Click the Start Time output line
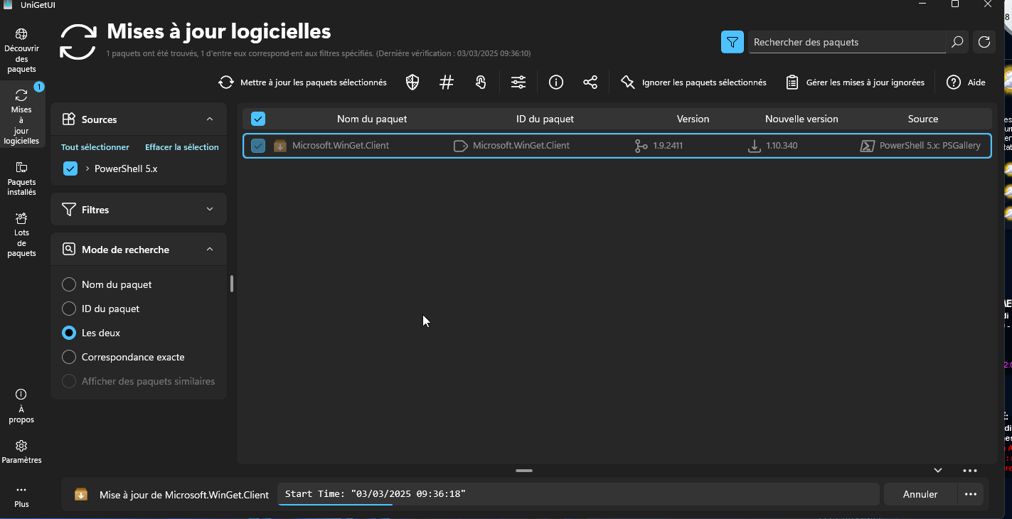 pyautogui.click(x=375, y=493)
